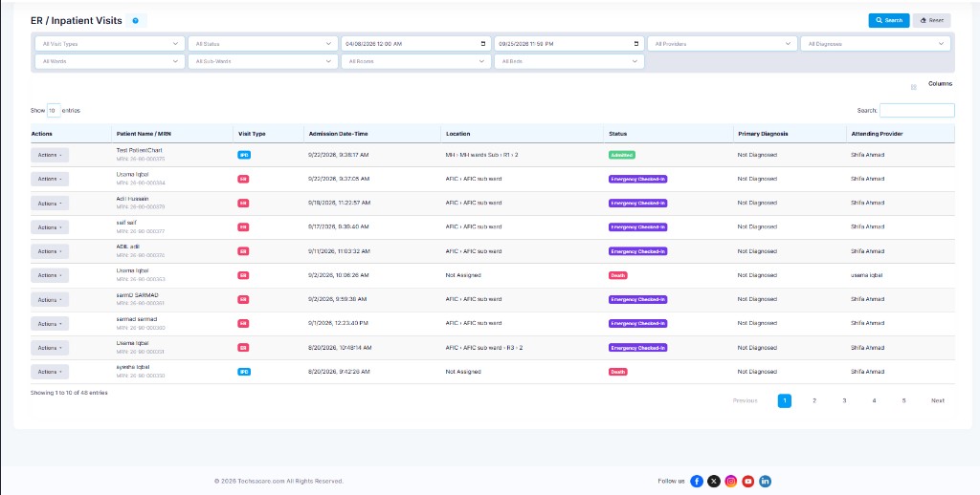Click the IPD badge for Test PatientChart
980x495 pixels.
(244, 155)
